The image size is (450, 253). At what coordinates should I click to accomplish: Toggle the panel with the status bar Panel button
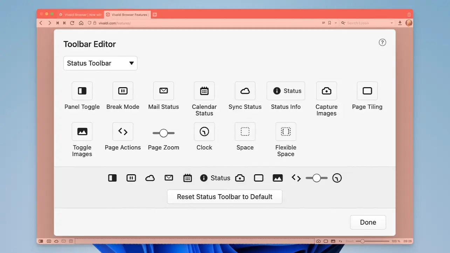click(41, 241)
